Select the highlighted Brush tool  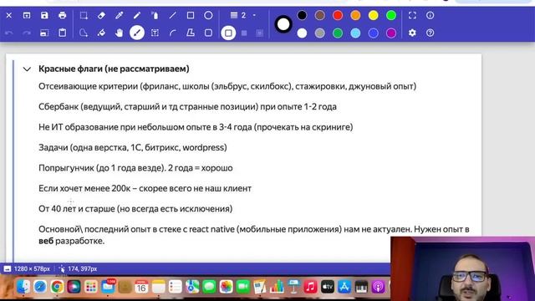tap(137, 33)
